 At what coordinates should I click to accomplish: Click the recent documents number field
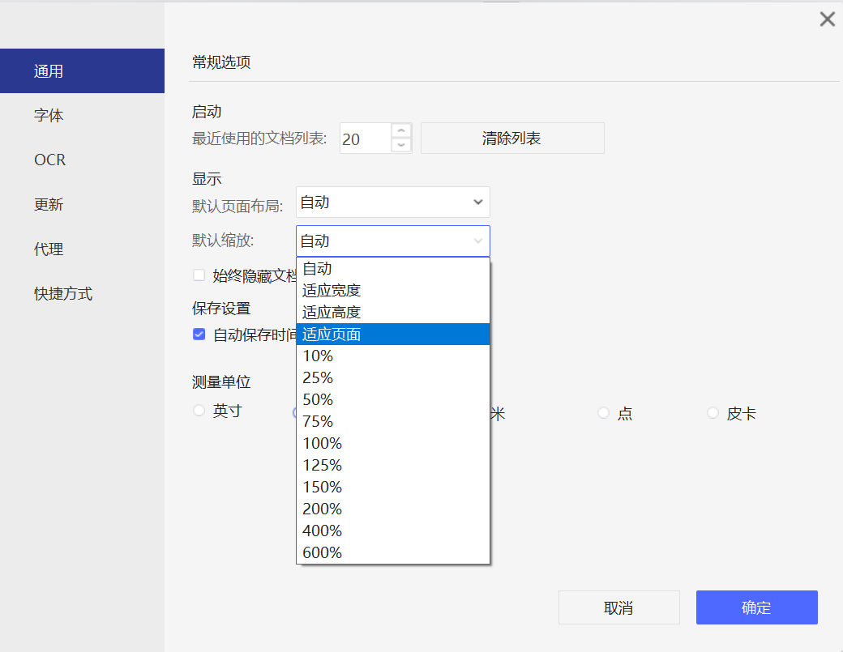point(365,138)
